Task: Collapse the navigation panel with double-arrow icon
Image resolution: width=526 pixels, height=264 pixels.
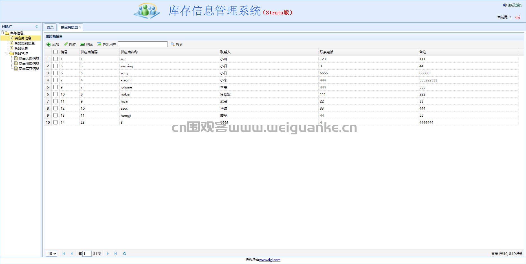Action: click(37, 26)
